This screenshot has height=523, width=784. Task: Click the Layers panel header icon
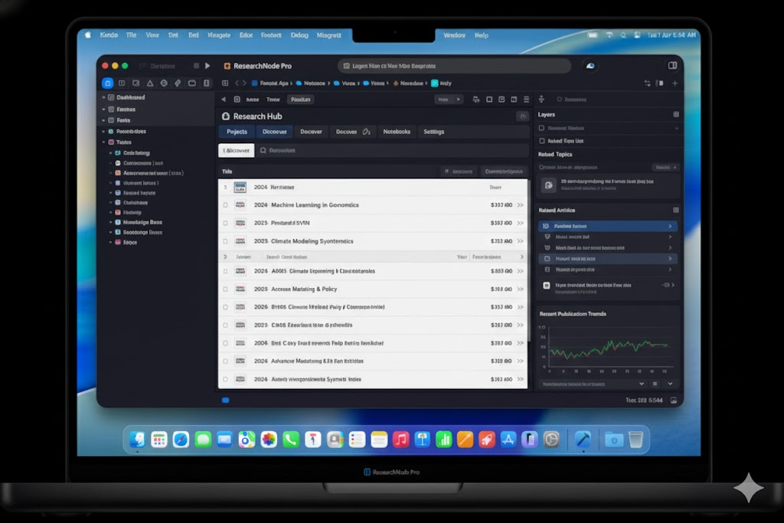[x=676, y=115]
